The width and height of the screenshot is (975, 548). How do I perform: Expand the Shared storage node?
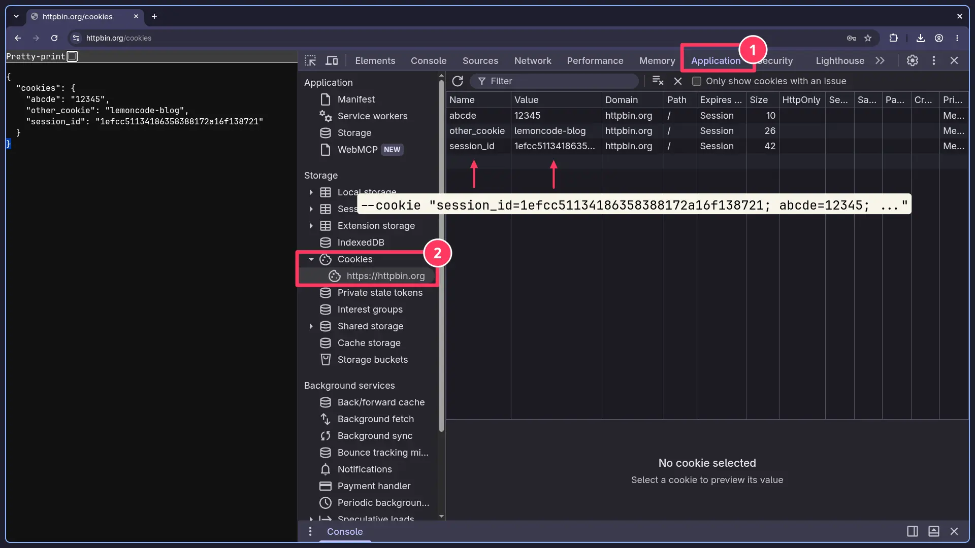(x=311, y=326)
